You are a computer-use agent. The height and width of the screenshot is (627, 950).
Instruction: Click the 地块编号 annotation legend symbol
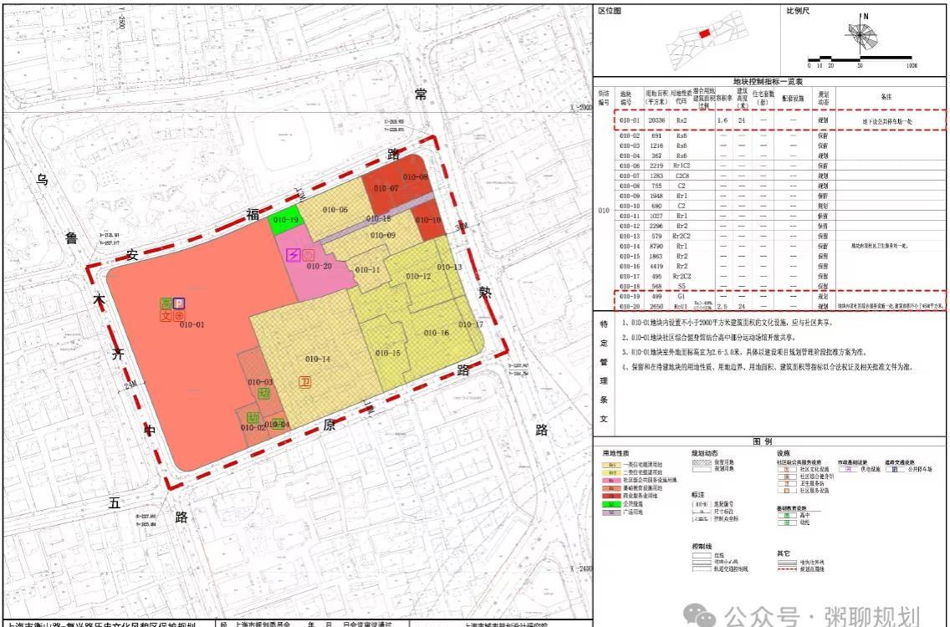[702, 504]
